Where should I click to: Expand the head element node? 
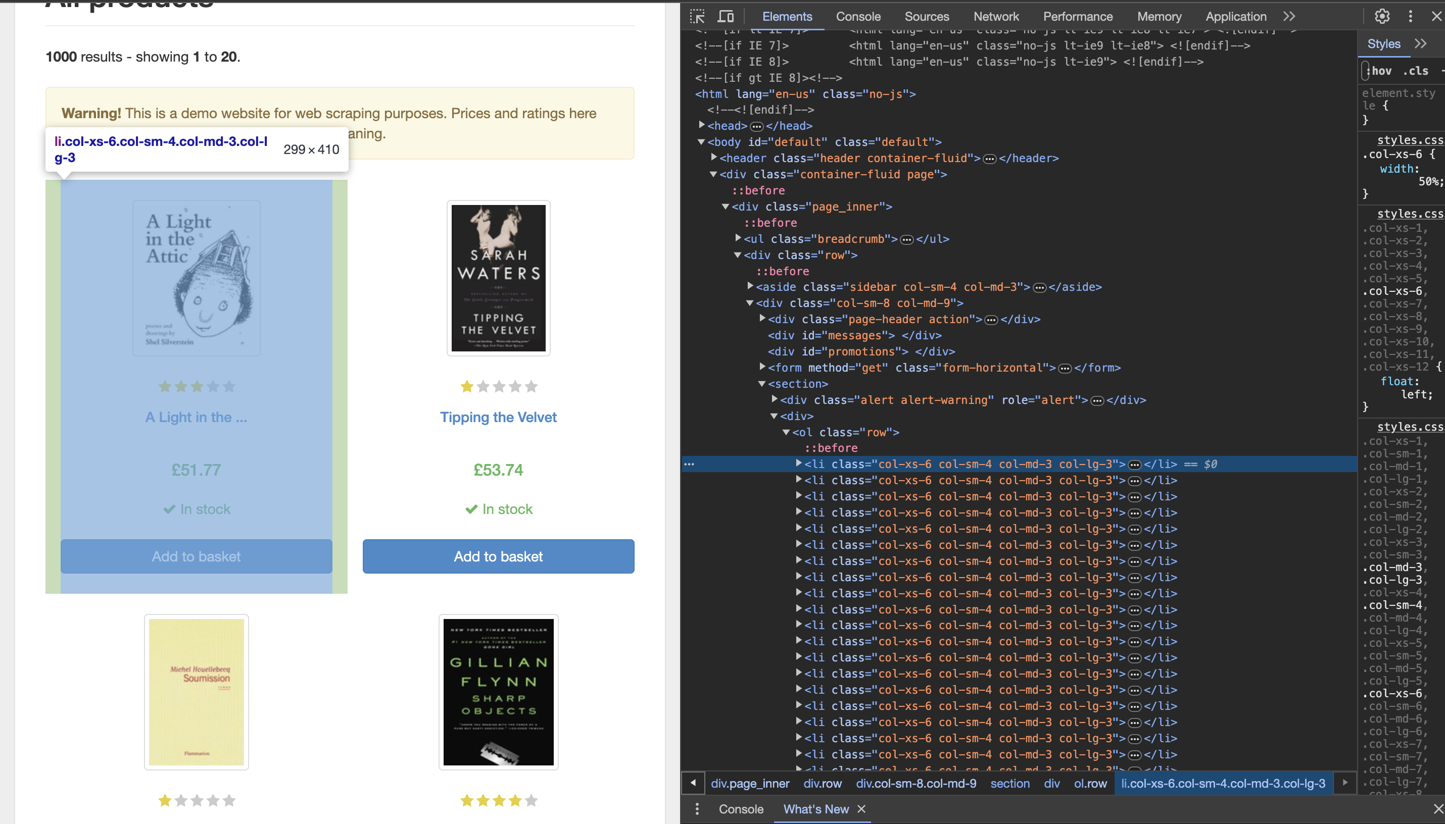coord(702,125)
